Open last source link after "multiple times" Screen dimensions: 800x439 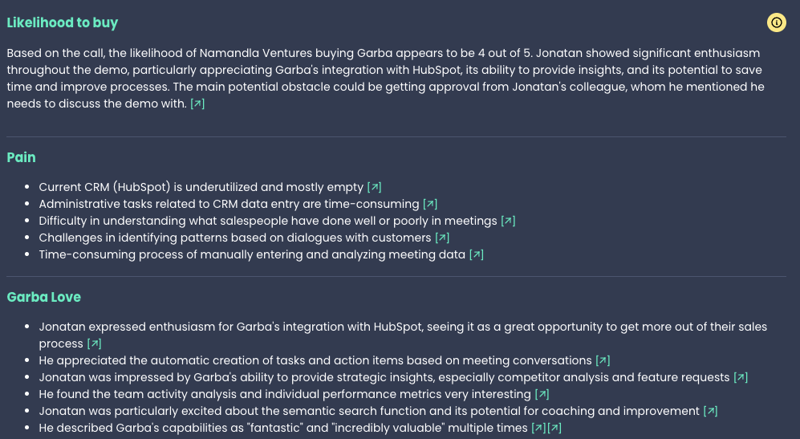coord(554,429)
